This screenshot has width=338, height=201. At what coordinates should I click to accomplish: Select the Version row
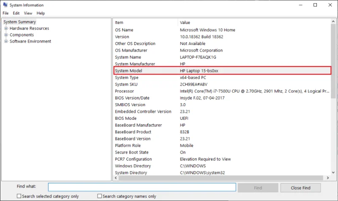(222, 37)
